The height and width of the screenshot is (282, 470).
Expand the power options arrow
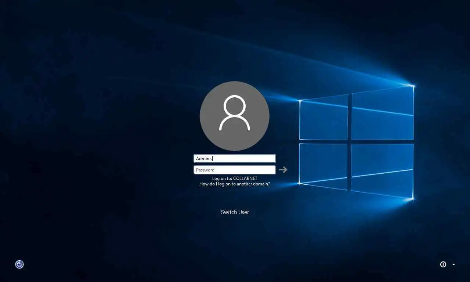454,264
